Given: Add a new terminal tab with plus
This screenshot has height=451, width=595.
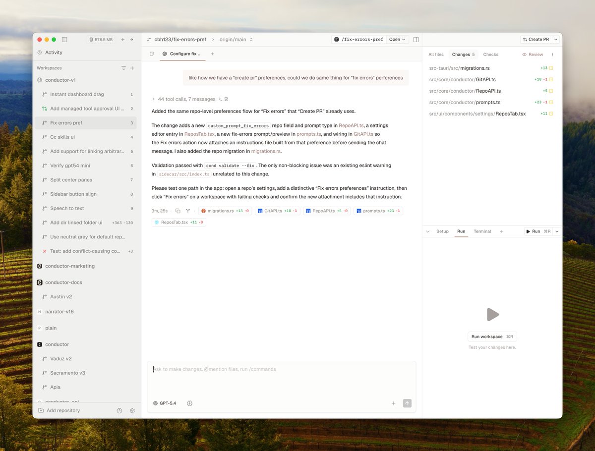Looking at the screenshot, I should [x=501, y=231].
